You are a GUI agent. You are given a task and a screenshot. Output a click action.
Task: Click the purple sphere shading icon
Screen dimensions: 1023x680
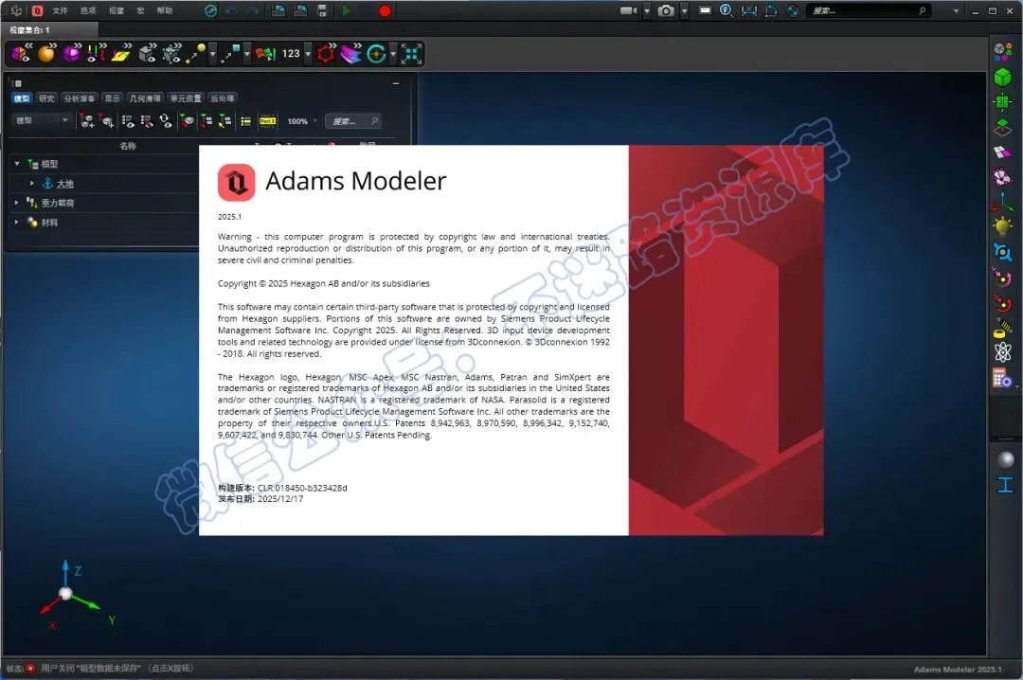(71, 54)
